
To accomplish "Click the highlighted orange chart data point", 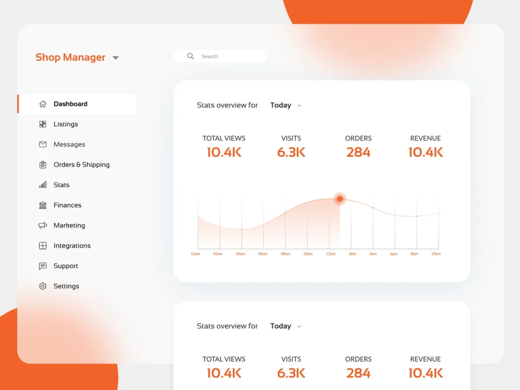I will 340,199.
